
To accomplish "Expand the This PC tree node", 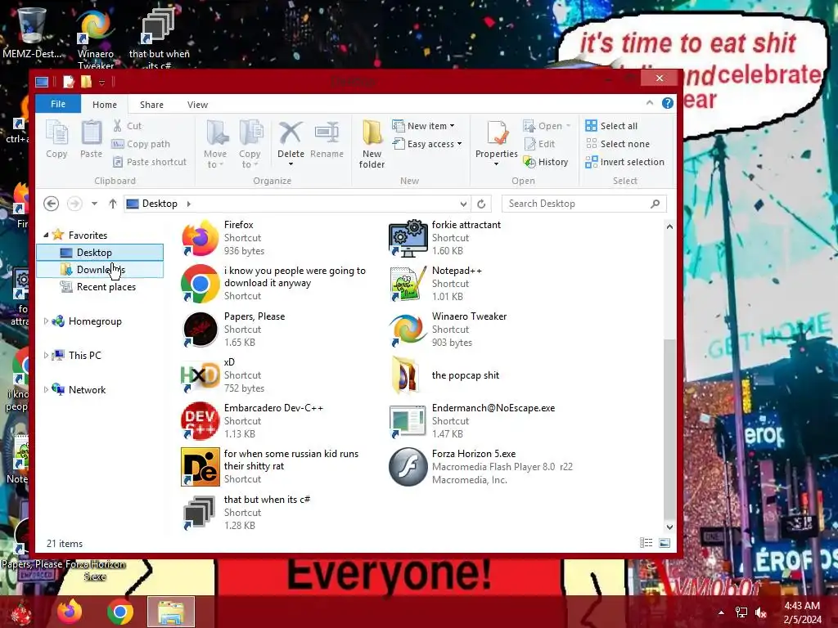I will point(46,355).
